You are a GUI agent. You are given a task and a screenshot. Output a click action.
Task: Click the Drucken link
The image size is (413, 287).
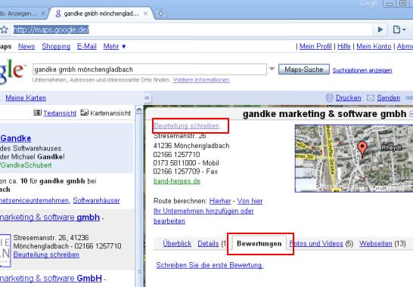pos(348,98)
